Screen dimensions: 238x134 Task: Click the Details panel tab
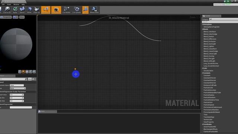[x=7, y=76]
